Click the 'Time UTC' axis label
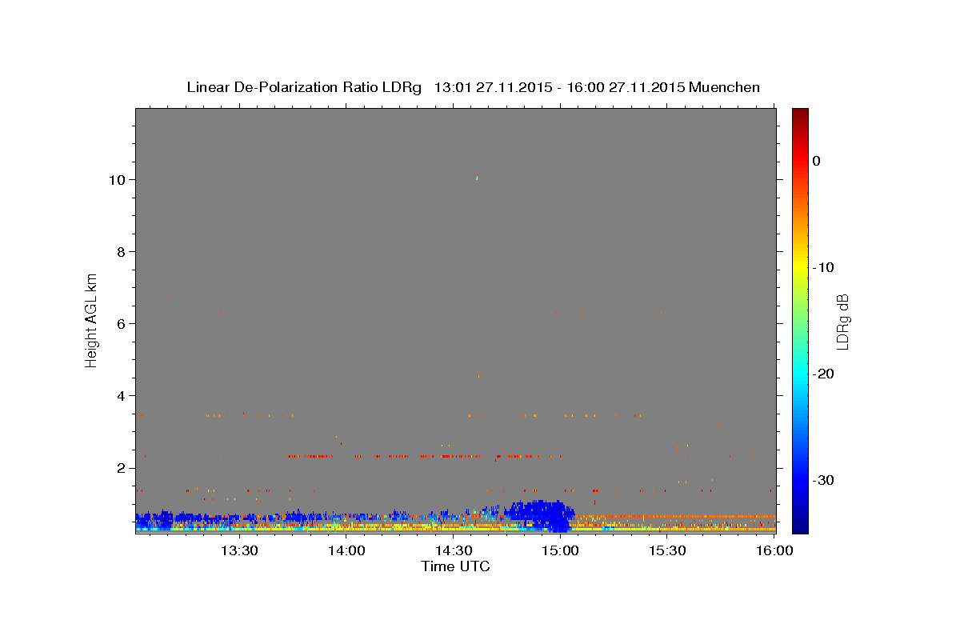960x640 pixels. pos(455,566)
